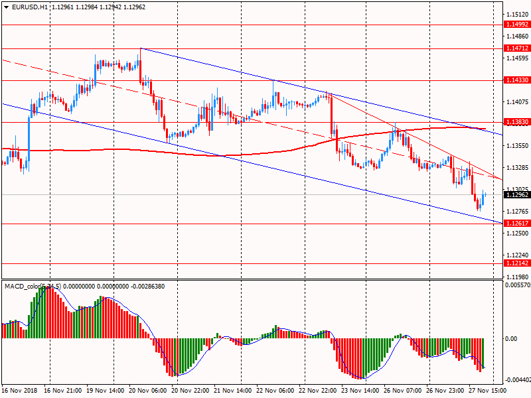The width and height of the screenshot is (531, 398).
Task: Click the 20 Nov 22:00 time label
Action: [x=190, y=391]
